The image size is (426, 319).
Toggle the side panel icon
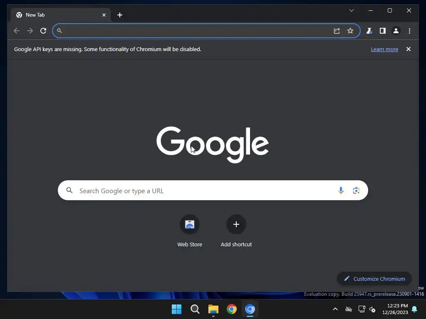click(383, 31)
